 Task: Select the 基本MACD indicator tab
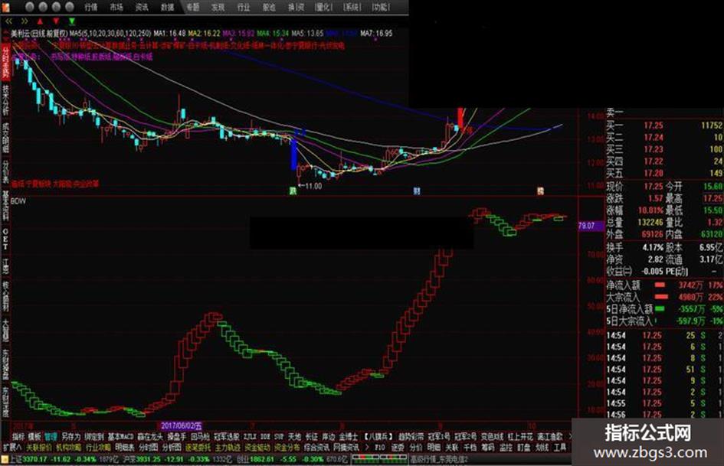120,436
